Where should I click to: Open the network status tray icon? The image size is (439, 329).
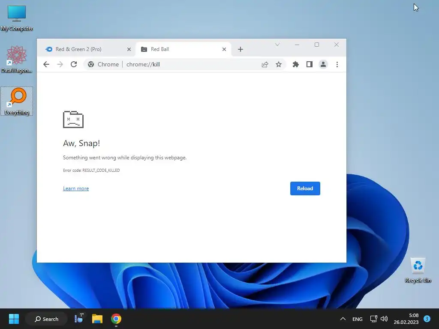(373, 319)
